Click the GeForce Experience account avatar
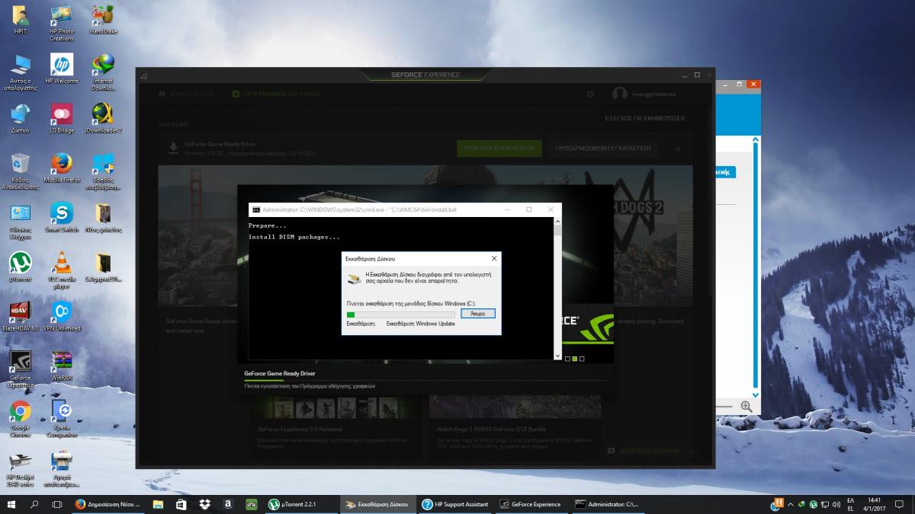This screenshot has width=915, height=514. [620, 94]
